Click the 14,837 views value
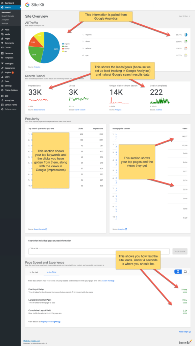The height and width of the screenshot is (346, 195). [x=185, y=137]
